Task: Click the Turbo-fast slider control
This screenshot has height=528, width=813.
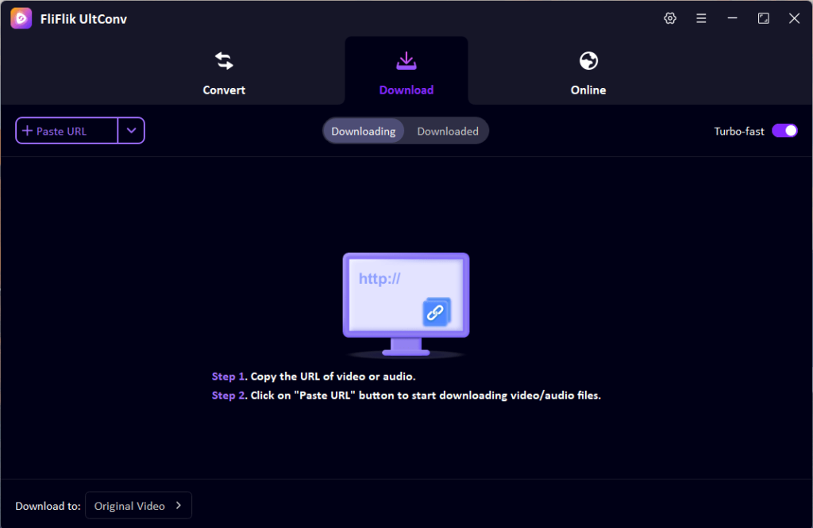Action: pyautogui.click(x=785, y=130)
